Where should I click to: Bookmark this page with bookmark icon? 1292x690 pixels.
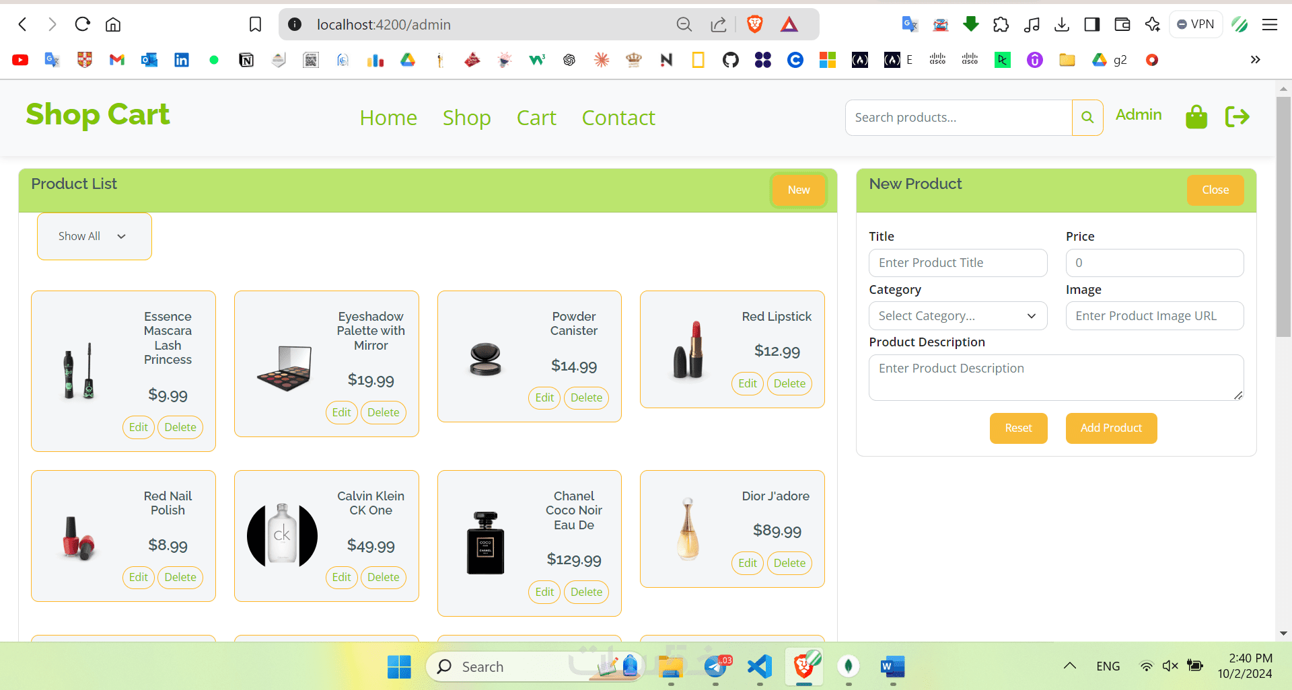click(x=255, y=25)
